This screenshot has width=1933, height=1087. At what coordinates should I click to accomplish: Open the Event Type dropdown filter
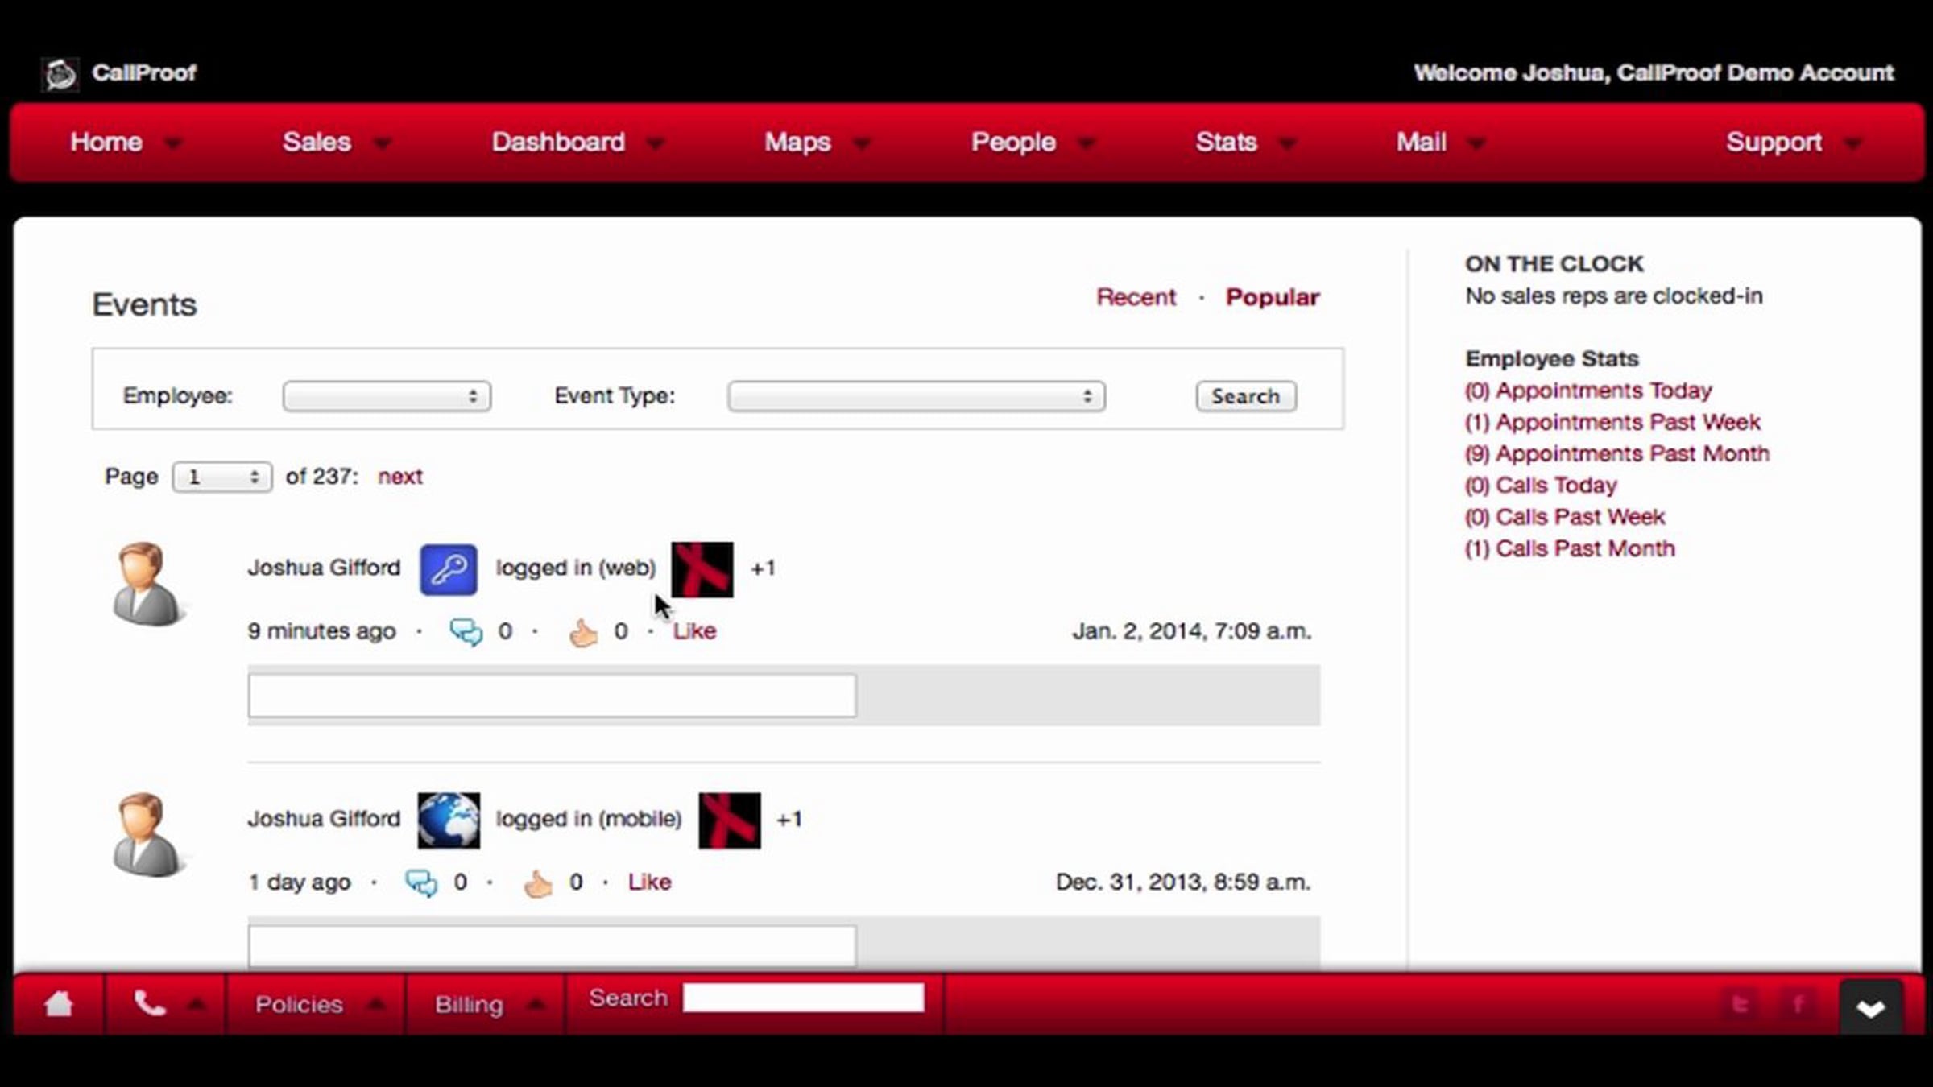[917, 396]
